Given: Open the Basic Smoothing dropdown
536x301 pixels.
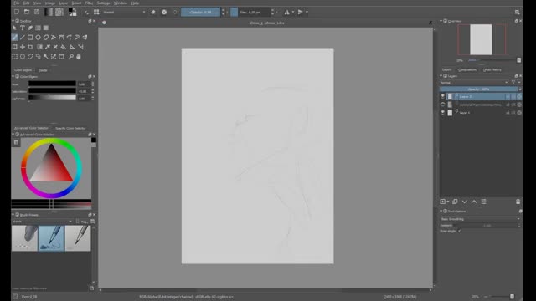Looking at the screenshot, I should [x=480, y=219].
